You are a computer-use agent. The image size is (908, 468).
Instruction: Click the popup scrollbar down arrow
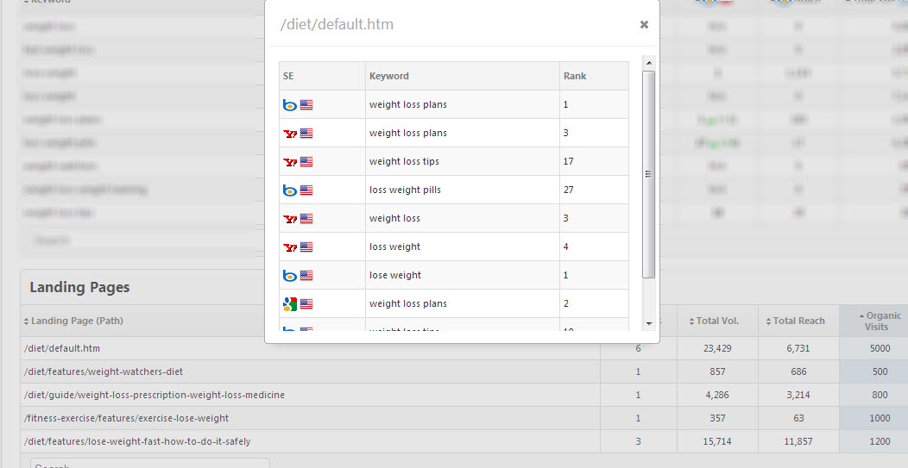click(649, 323)
